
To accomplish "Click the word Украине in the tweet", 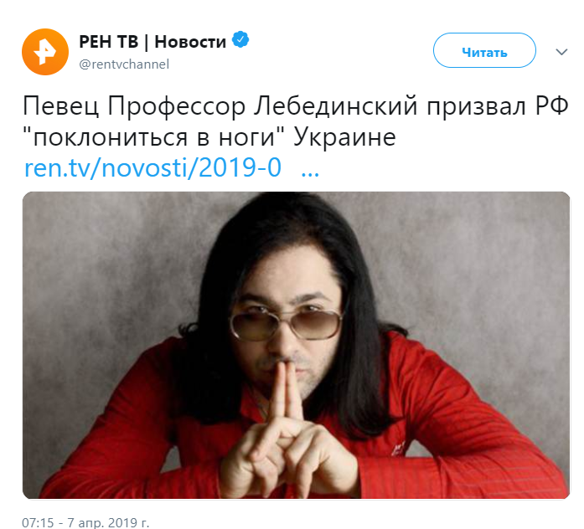I will tap(344, 137).
